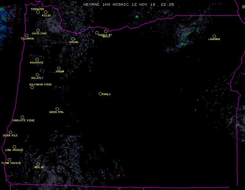Select the Flynn Prairie station circle
The height and width of the screenshot is (190, 245).
coord(9,160)
